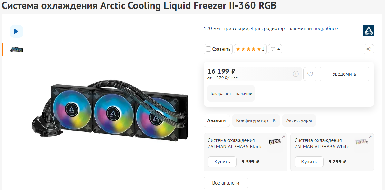Select the Аксессуары tab
This screenshot has height=190, width=385.
pos(299,120)
